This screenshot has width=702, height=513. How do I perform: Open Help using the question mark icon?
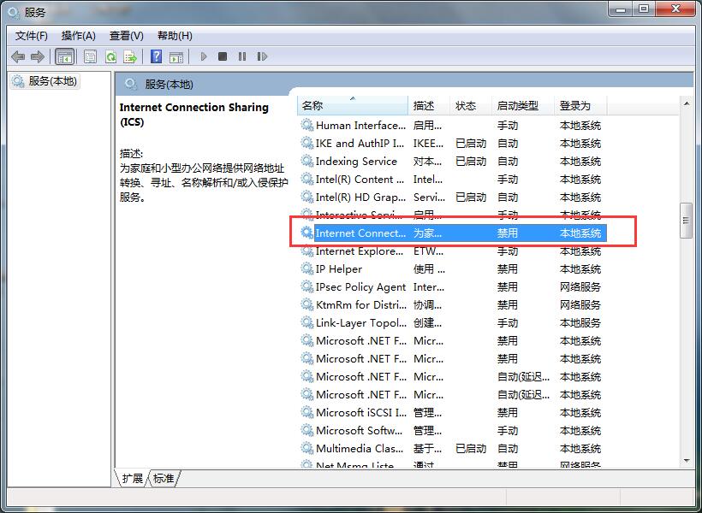tap(158, 56)
